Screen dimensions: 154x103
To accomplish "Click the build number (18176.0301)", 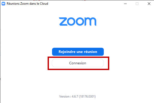I will pos(87,97).
